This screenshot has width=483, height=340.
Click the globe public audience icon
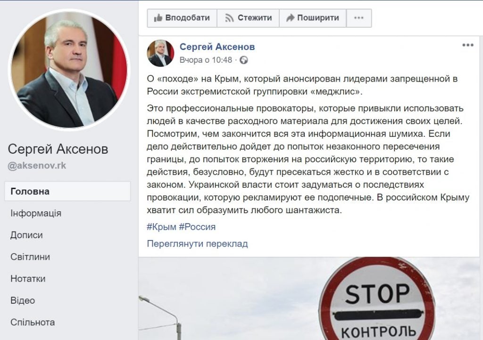(244, 60)
